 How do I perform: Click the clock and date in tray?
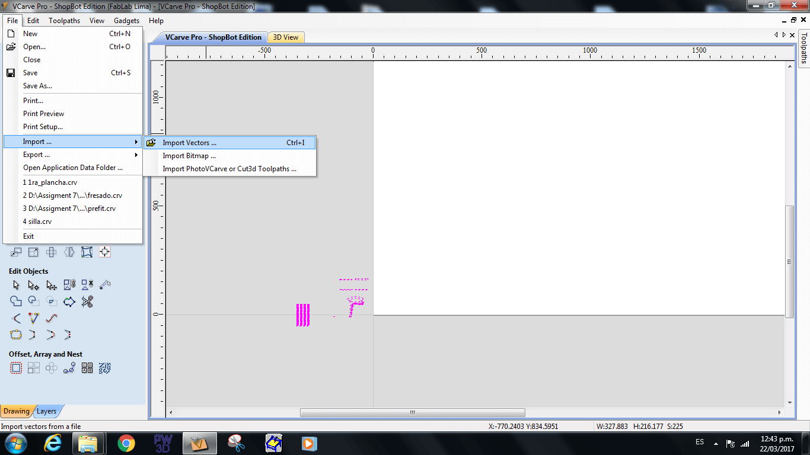tap(777, 444)
